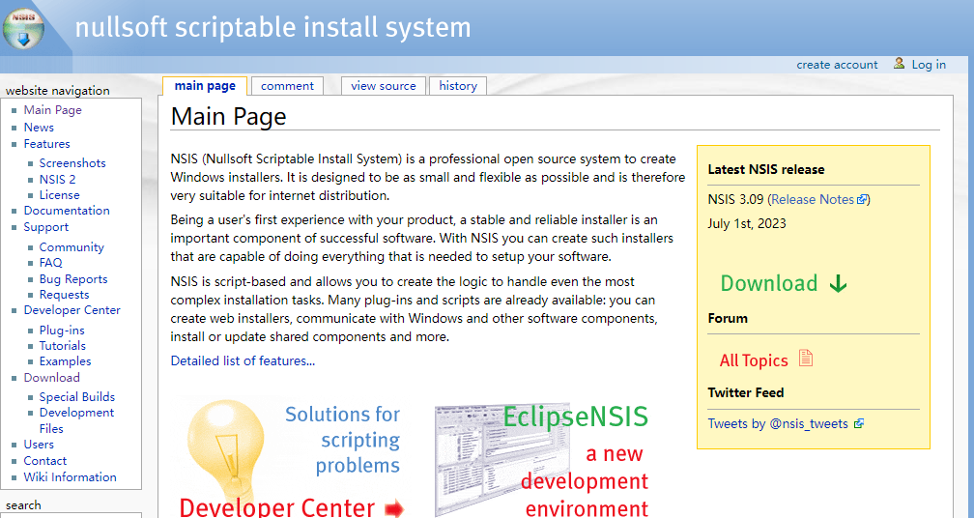Click the red arrow next to Developer Center

[394, 510]
